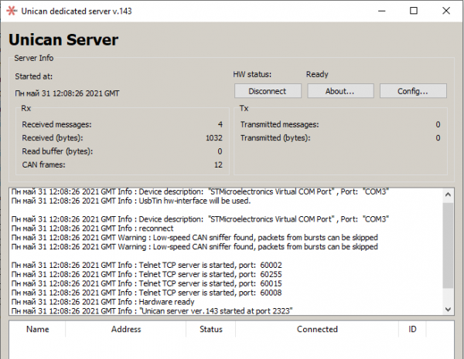Select 'UsbTin hw-interface will be used' line

pos(131,201)
